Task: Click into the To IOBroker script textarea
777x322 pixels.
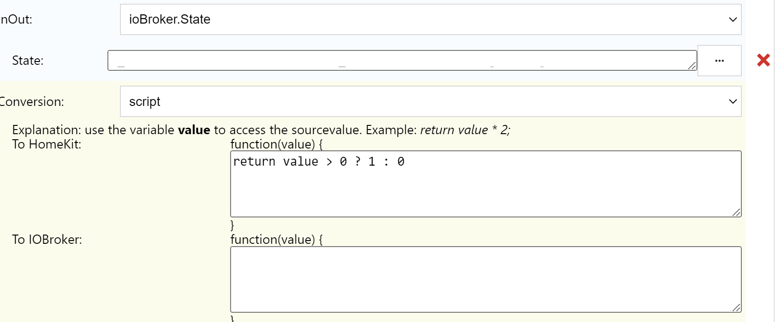Action: point(485,279)
